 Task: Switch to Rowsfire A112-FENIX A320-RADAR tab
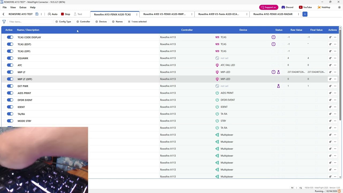tap(273, 14)
